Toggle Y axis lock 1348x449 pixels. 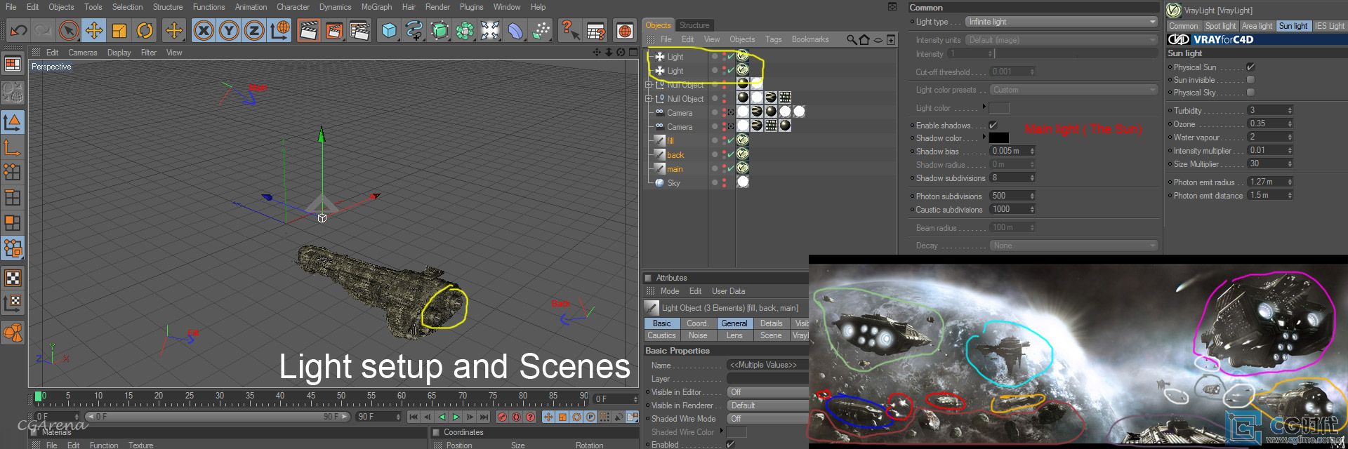[229, 30]
